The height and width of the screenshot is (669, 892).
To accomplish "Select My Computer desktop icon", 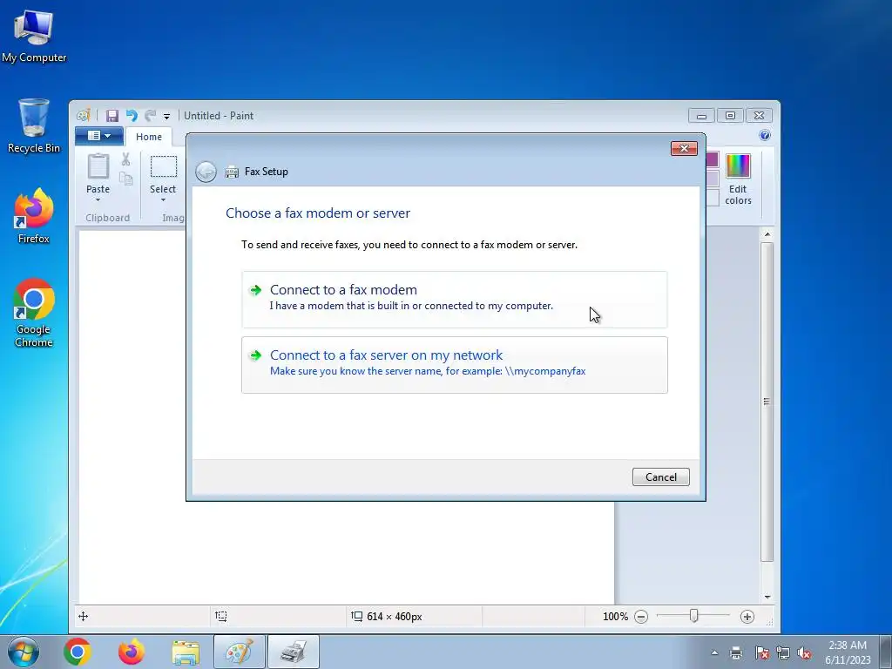I will 34,35.
